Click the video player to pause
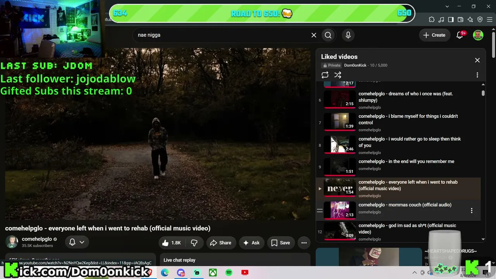This screenshot has height=279, width=496. (x=157, y=134)
